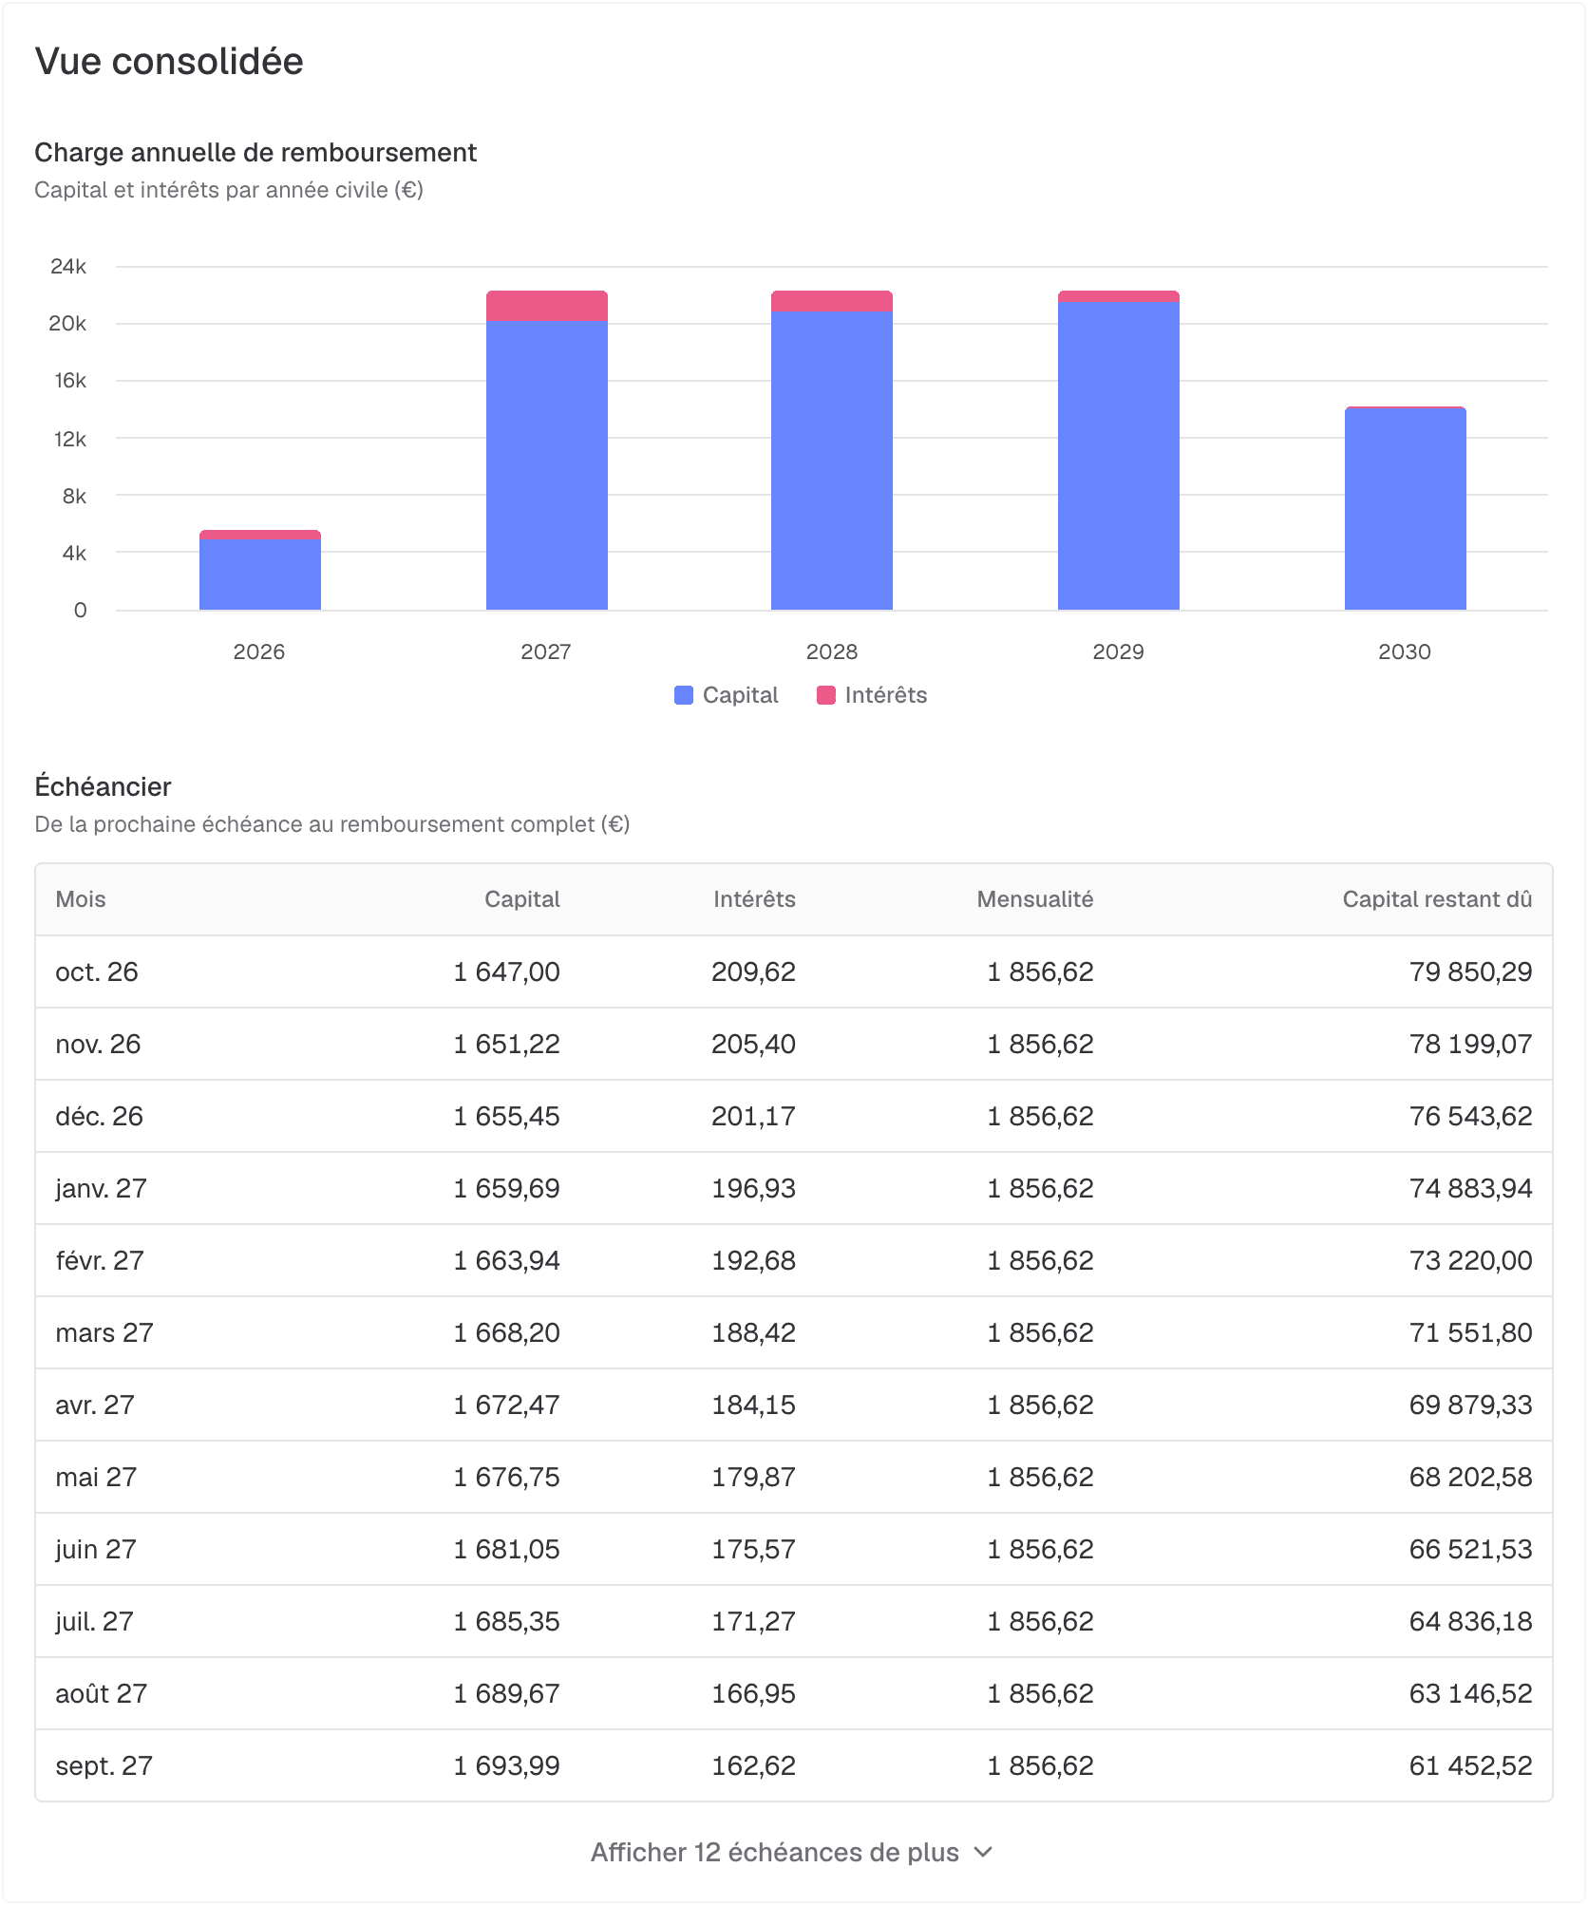Click the 2028 bar's blue capital segment
The image size is (1588, 1905).
pyautogui.click(x=832, y=461)
